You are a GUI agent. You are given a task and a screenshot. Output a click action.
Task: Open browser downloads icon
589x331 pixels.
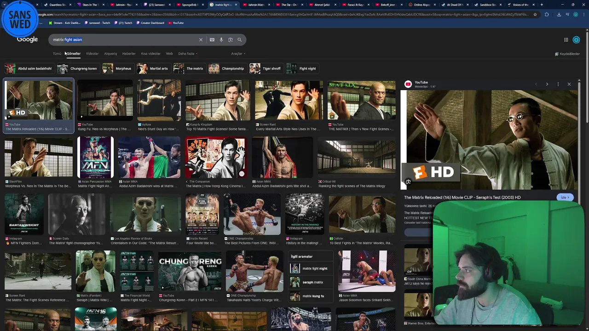click(559, 14)
